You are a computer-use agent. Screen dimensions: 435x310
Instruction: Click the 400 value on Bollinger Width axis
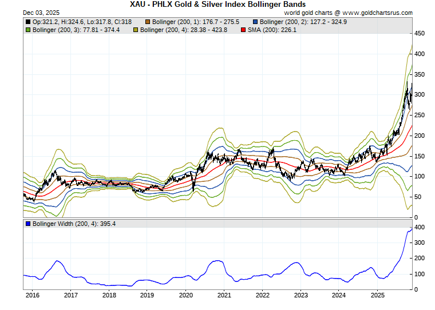click(x=420, y=228)
